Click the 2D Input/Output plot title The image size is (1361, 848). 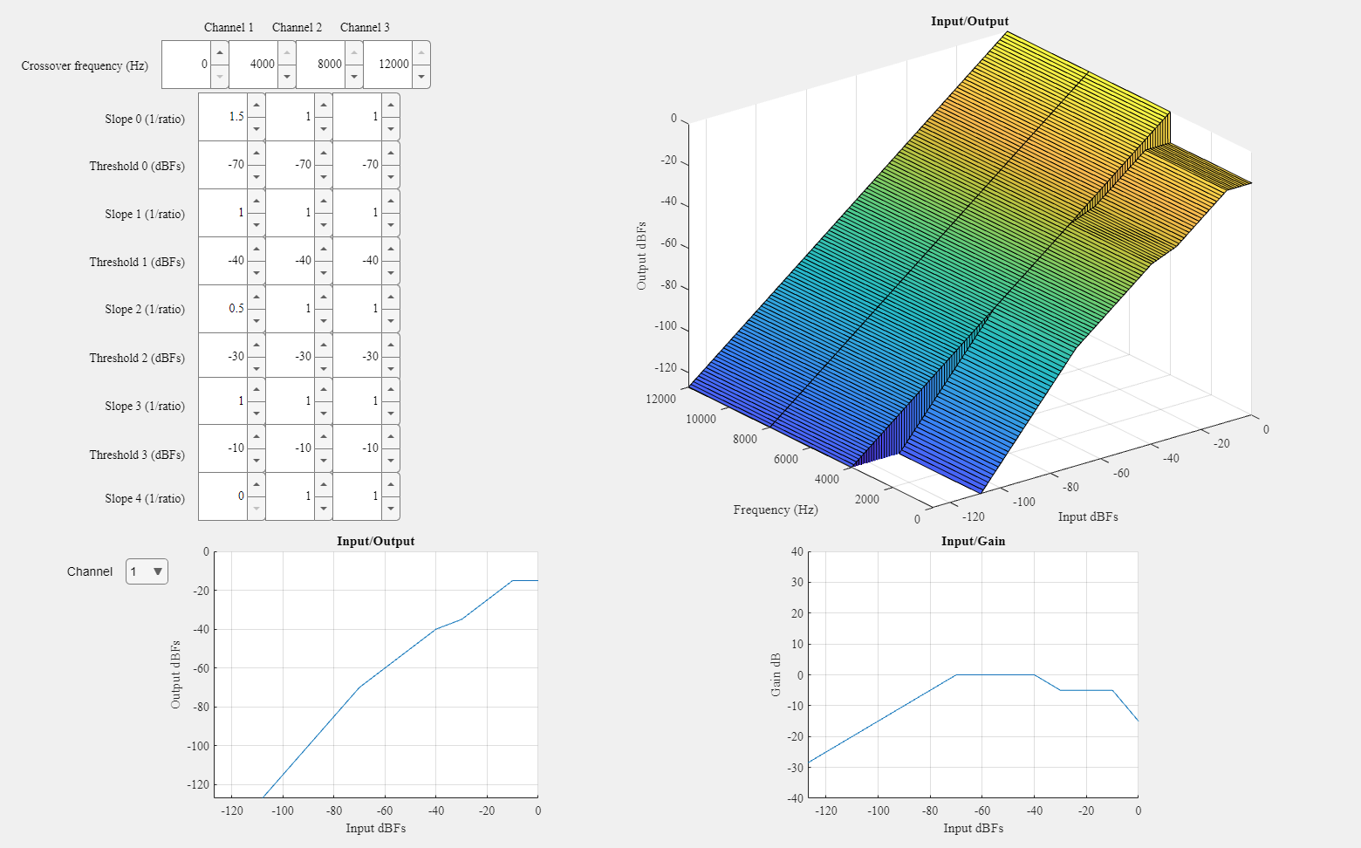coord(375,541)
